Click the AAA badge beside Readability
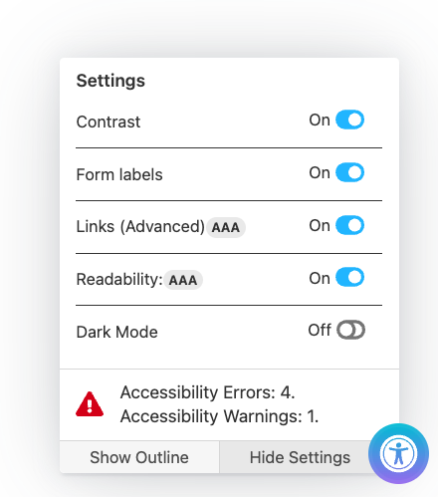This screenshot has width=438, height=497. click(x=183, y=280)
